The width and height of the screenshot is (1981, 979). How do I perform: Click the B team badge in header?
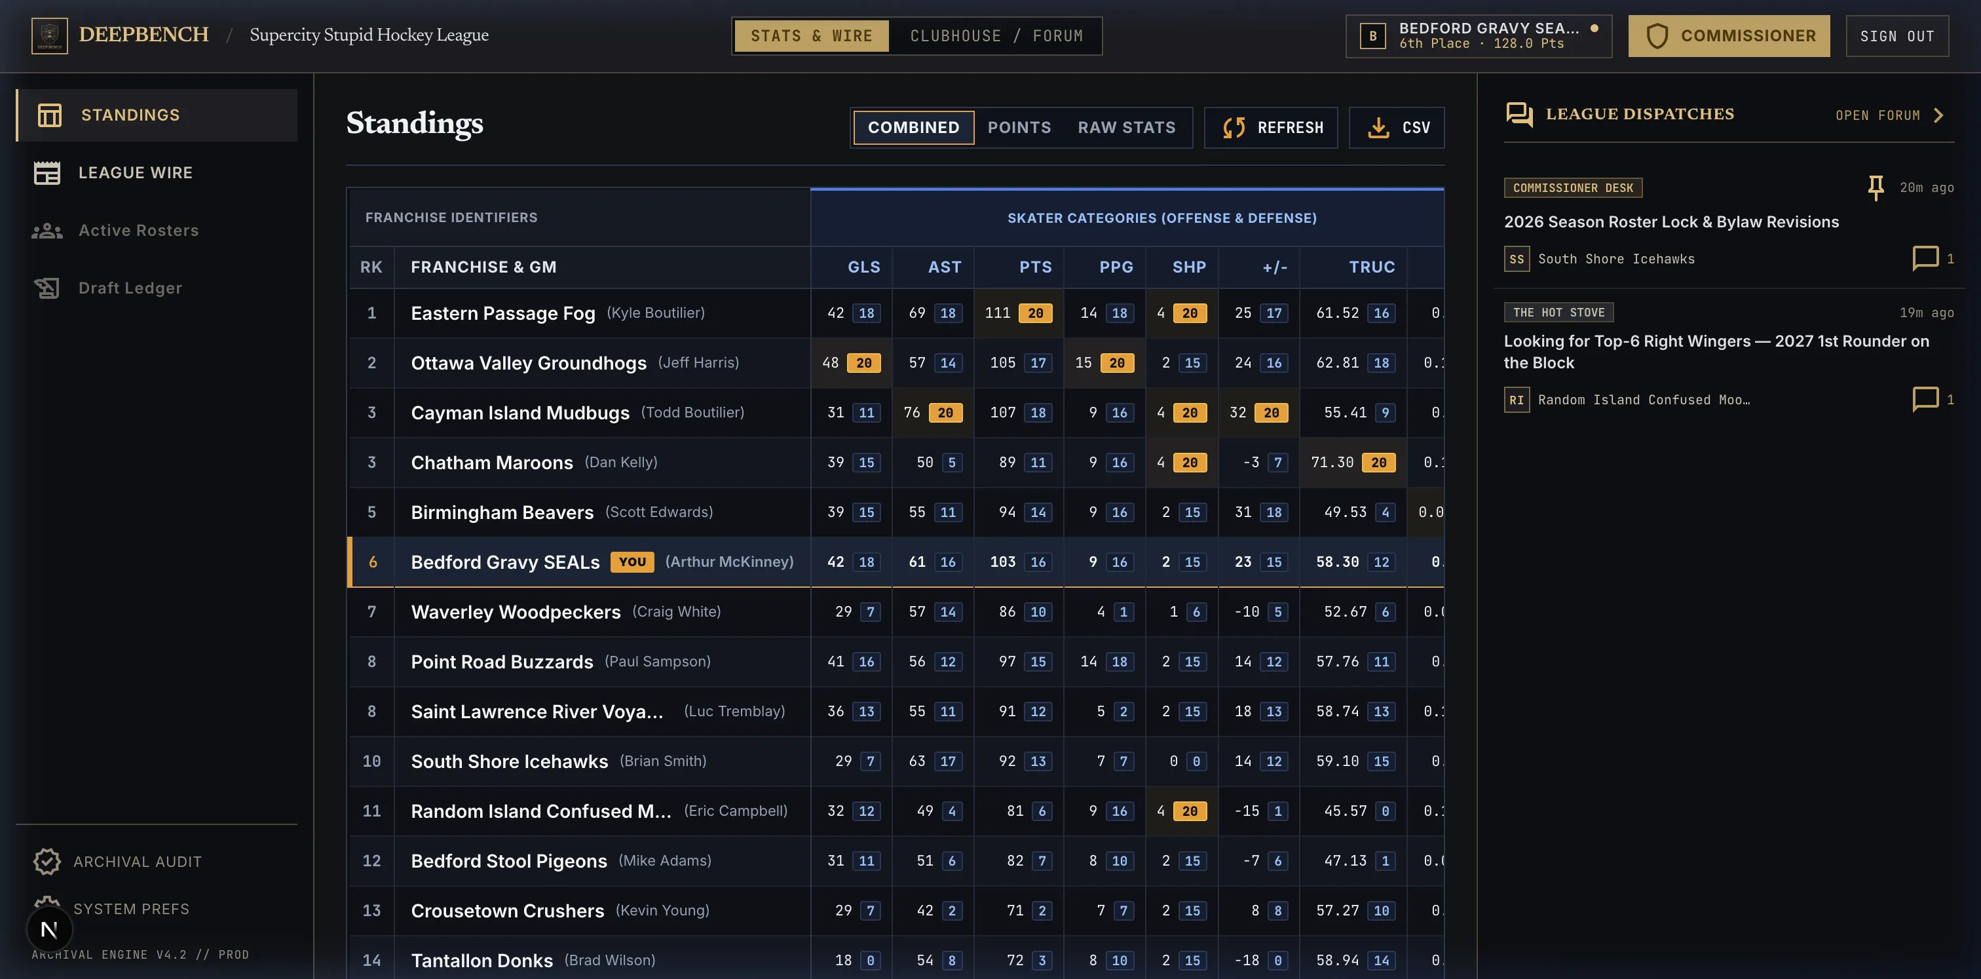click(x=1372, y=36)
